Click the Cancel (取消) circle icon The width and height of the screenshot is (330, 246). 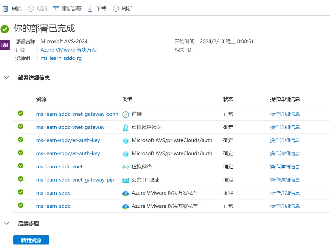31,9
